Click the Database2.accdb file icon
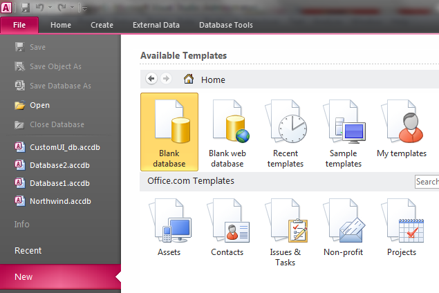The width and height of the screenshot is (439, 293). pyautogui.click(x=20, y=165)
